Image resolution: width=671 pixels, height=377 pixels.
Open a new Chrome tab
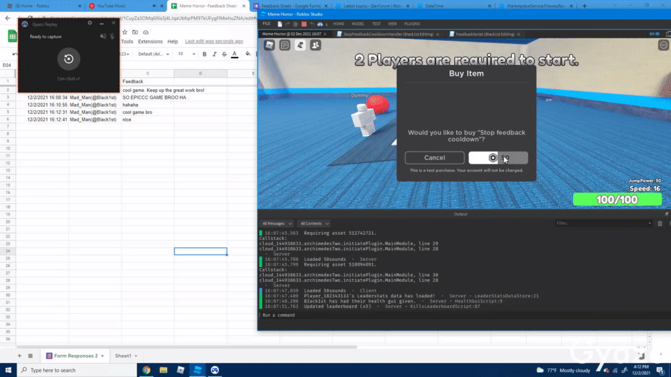[x=584, y=6]
